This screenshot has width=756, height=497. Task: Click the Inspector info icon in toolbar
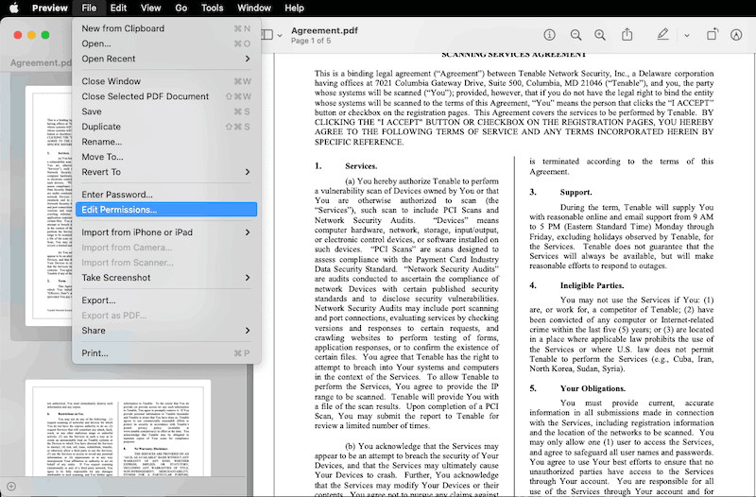point(550,35)
